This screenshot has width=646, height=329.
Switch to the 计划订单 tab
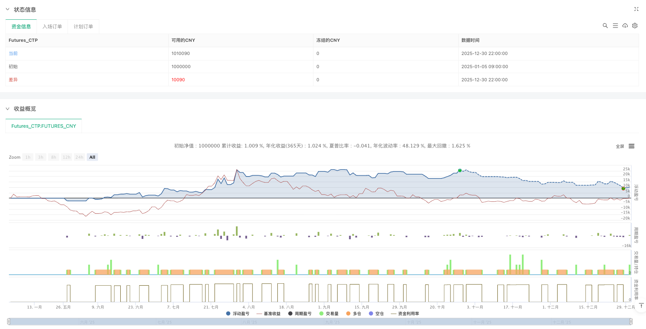pos(83,27)
